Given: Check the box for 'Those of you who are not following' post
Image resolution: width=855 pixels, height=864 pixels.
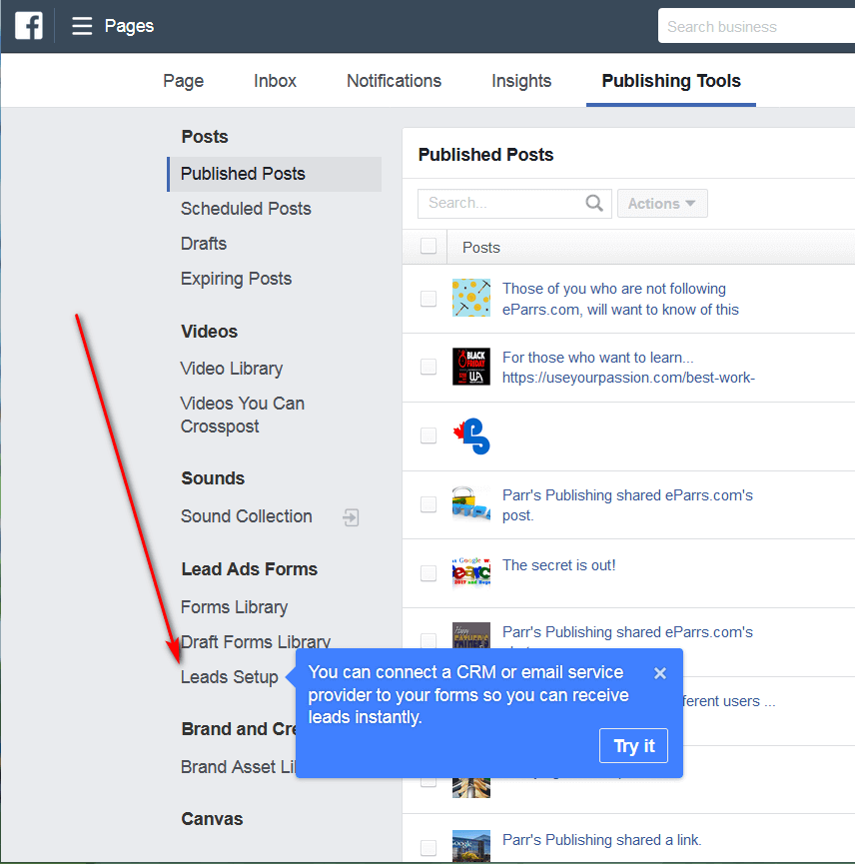Looking at the screenshot, I should tap(428, 299).
